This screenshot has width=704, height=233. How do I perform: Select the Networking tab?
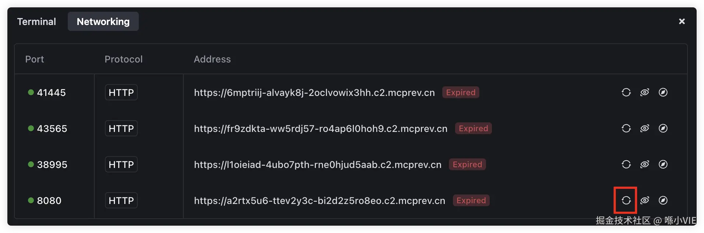(x=103, y=22)
